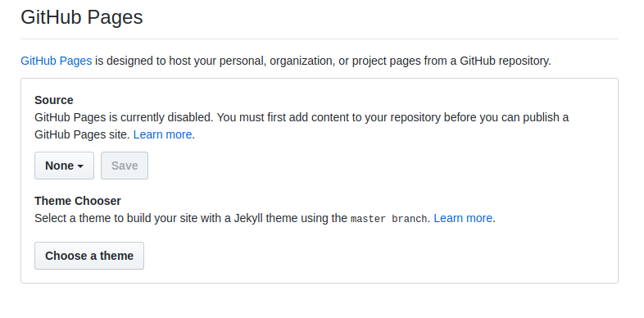Viewport: 644px width, 318px height.
Task: Click the Theme Chooser section heading
Action: [x=78, y=201]
